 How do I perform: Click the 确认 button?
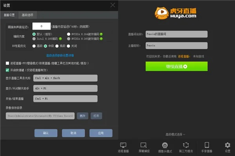pos(46,133)
